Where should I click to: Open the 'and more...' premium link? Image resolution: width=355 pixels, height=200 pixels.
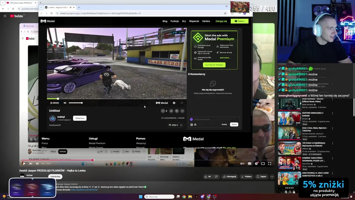coord(225,58)
